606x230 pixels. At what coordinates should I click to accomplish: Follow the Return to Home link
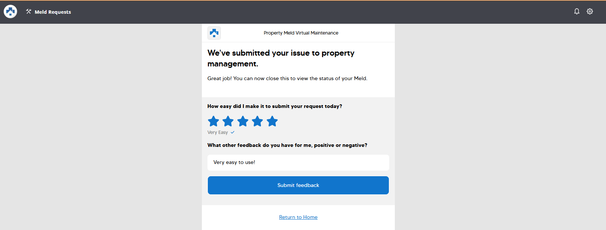pos(298,217)
